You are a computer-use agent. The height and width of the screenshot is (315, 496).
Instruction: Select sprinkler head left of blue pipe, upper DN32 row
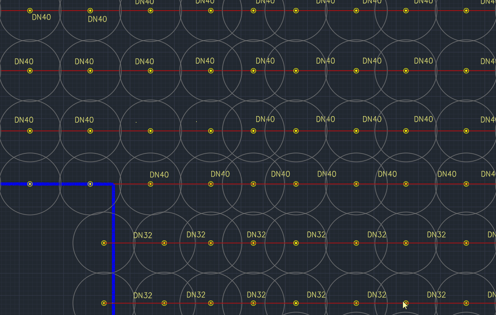[x=104, y=243]
